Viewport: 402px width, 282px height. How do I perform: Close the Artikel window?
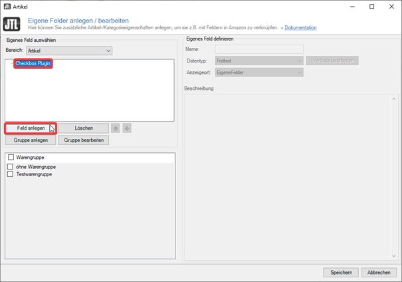tap(391, 7)
